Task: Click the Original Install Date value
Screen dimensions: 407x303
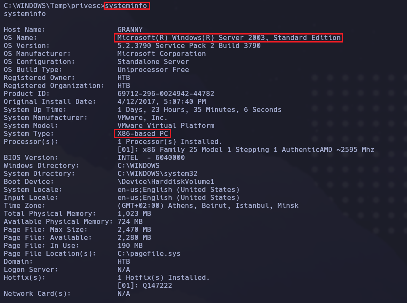Action: click(x=161, y=101)
